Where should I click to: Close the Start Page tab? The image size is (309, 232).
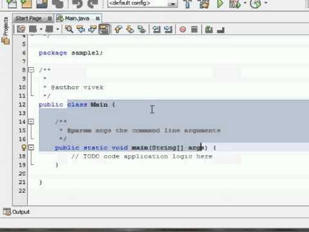pyautogui.click(x=50, y=19)
